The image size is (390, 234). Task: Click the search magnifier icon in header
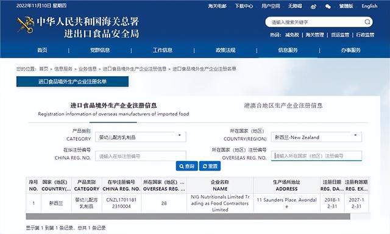pos(367,22)
